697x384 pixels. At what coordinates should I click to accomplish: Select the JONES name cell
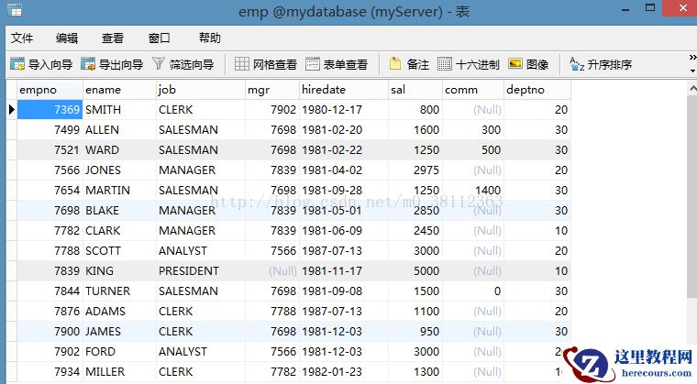pos(119,170)
